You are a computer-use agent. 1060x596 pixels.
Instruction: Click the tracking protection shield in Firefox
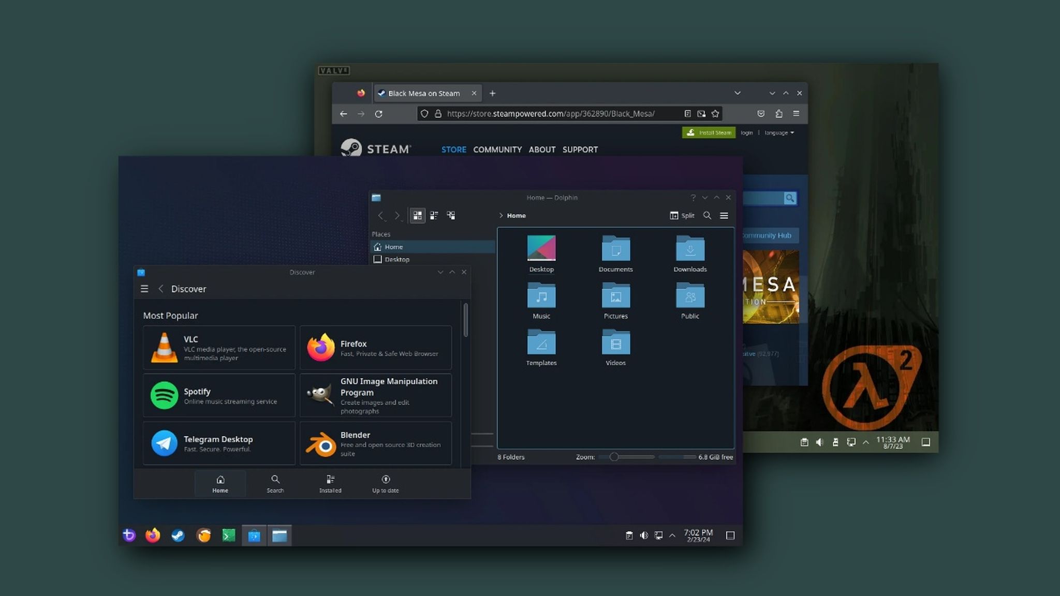click(424, 113)
